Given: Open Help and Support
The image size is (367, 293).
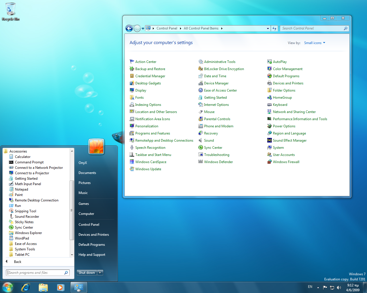Looking at the screenshot, I should (x=92, y=254).
